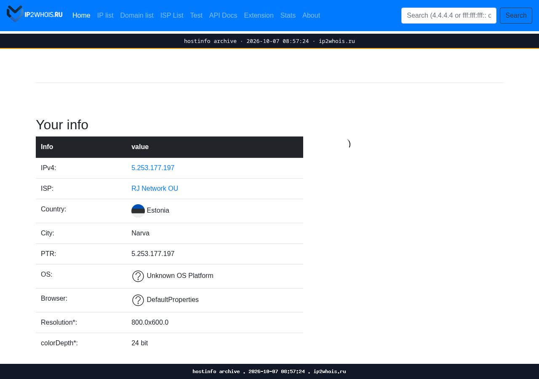
Task: Click the PTR value 5.253.177.197
Action: [153, 254]
